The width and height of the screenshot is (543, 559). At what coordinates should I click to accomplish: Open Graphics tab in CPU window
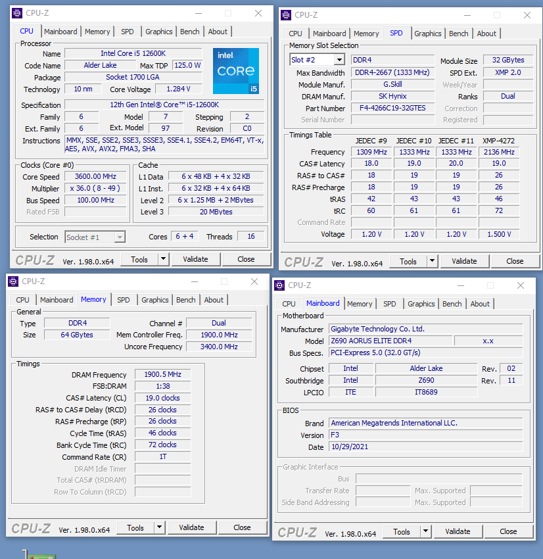click(x=159, y=32)
